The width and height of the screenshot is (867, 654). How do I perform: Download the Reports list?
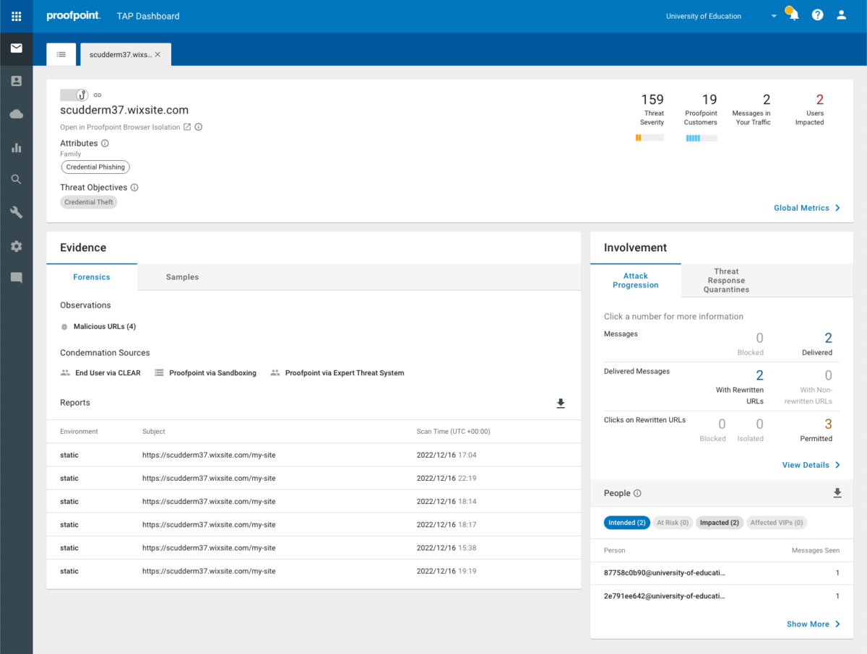coord(561,404)
